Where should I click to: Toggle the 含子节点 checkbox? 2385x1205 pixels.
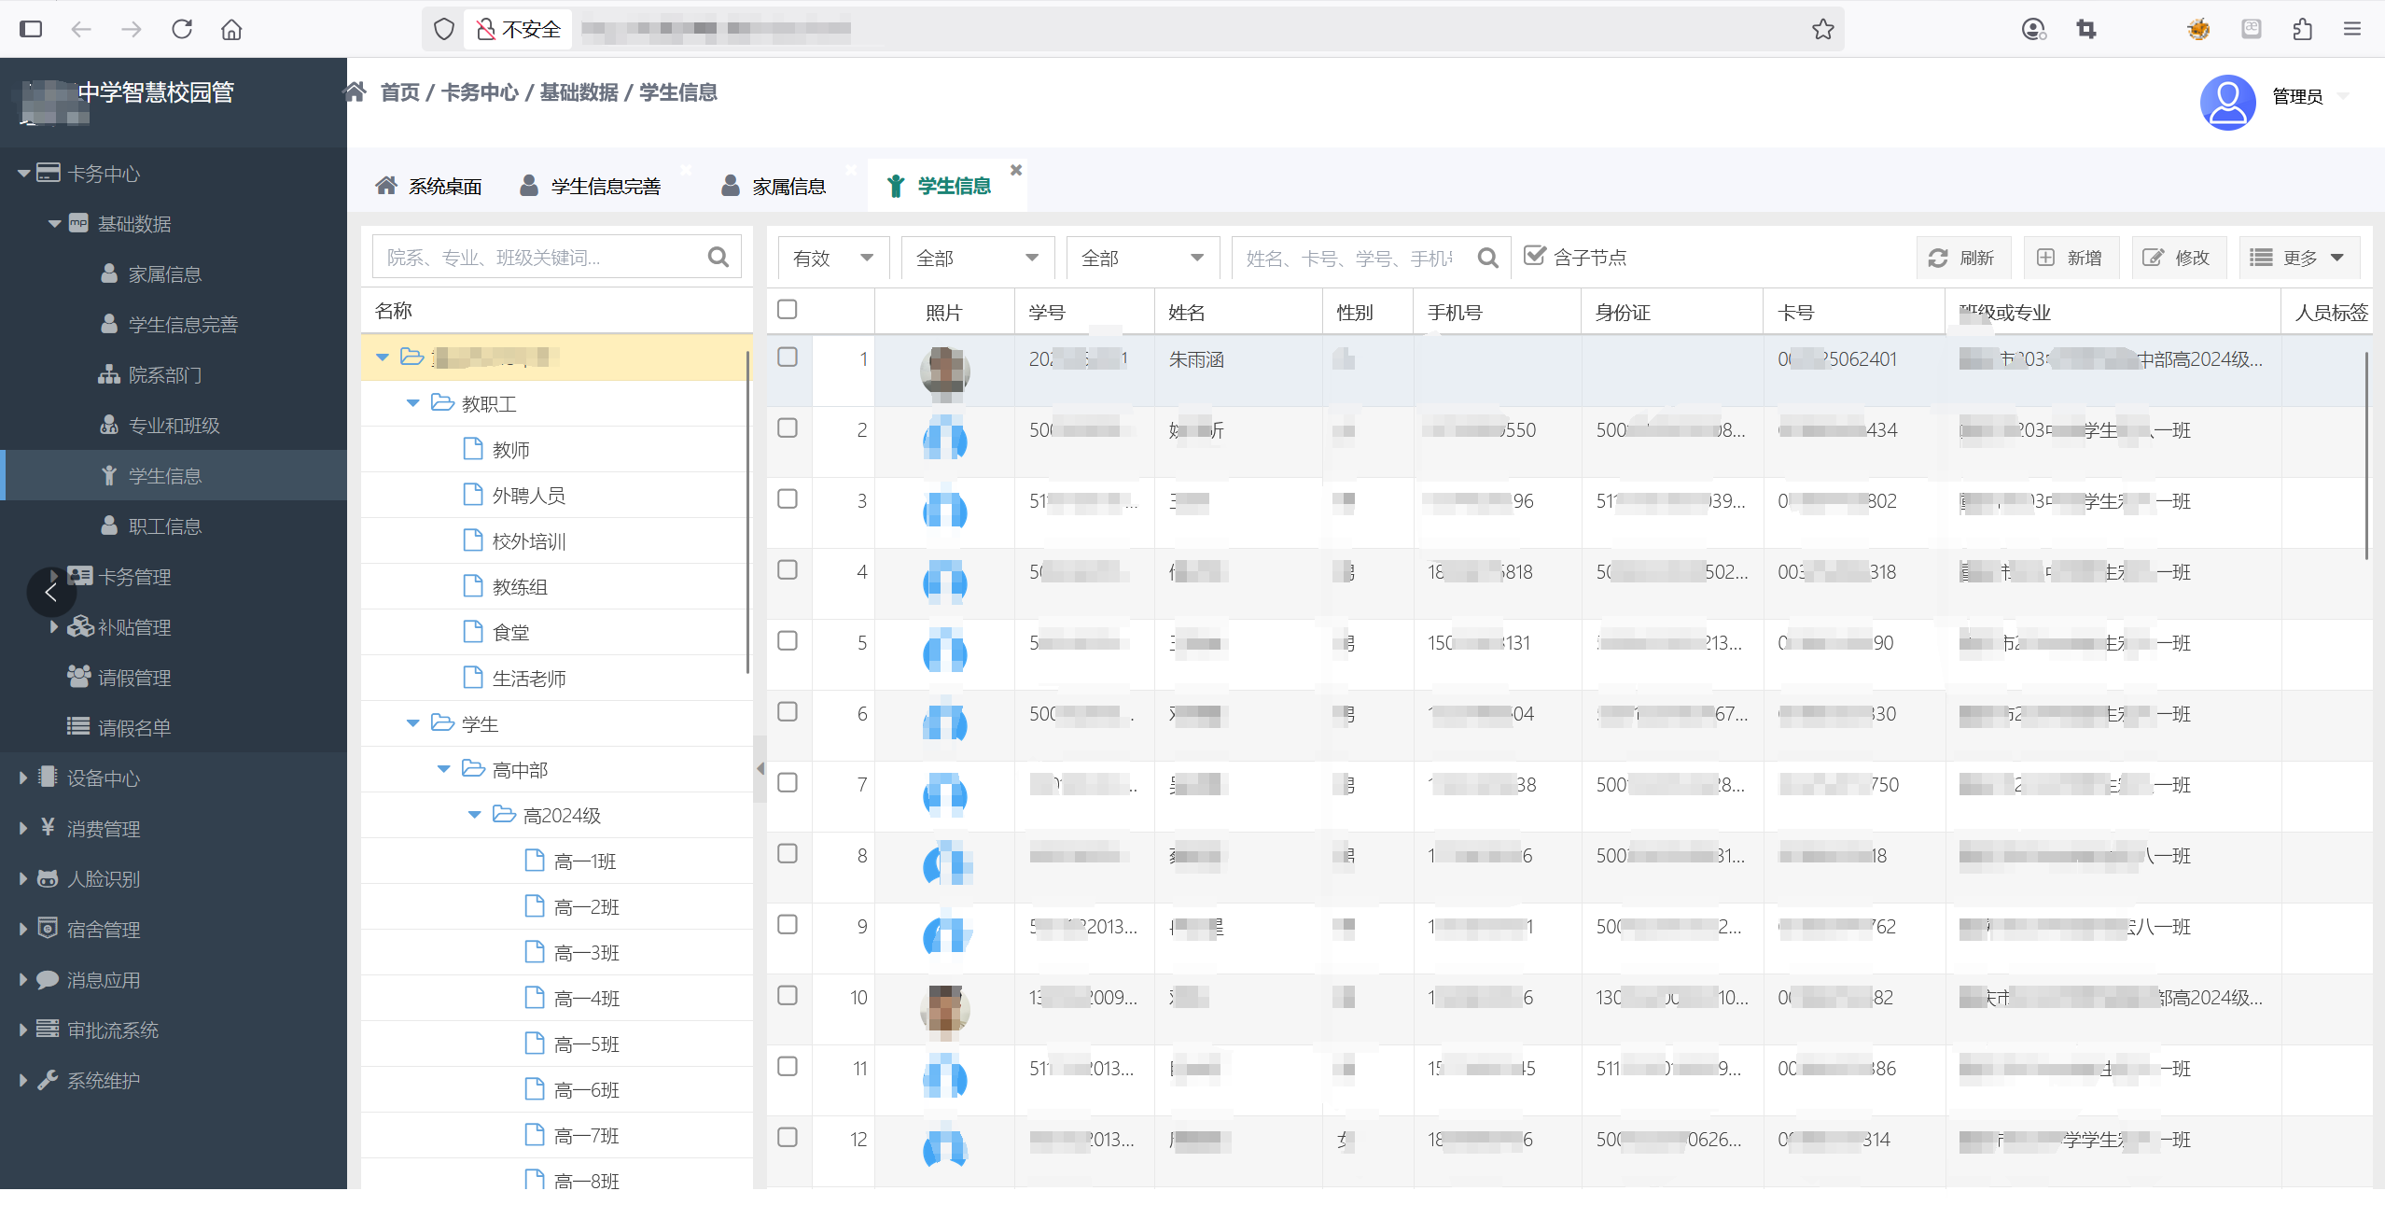click(1534, 256)
